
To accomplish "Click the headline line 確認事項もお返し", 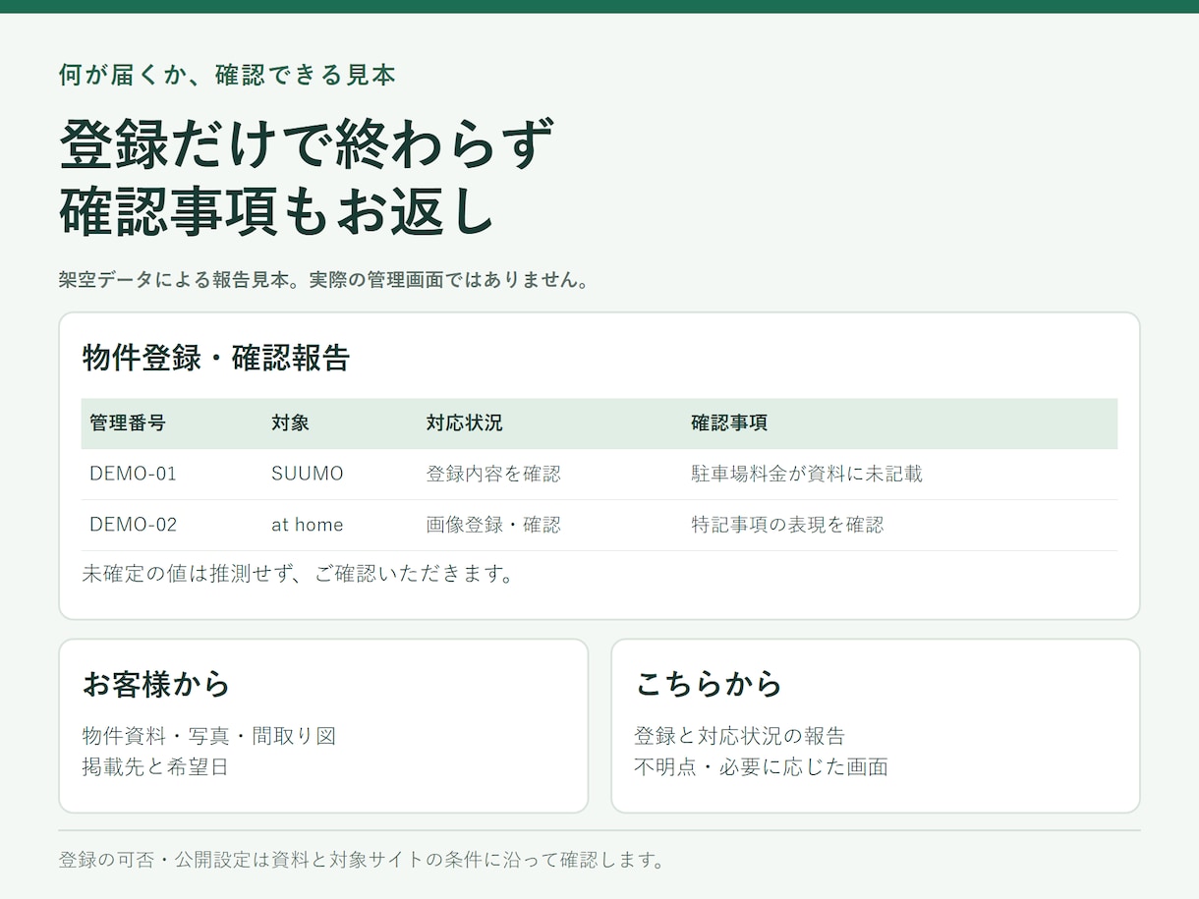I will 277,211.
